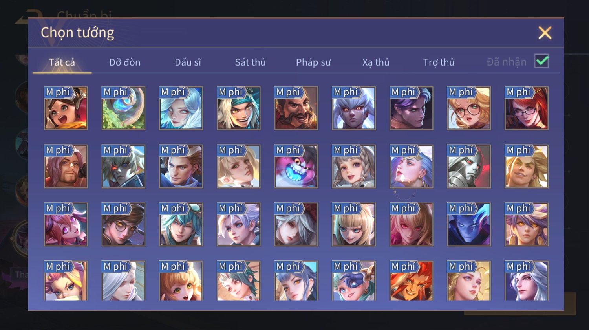589x330 pixels.
Task: Open the Trợ thủ tab
Action: (439, 62)
